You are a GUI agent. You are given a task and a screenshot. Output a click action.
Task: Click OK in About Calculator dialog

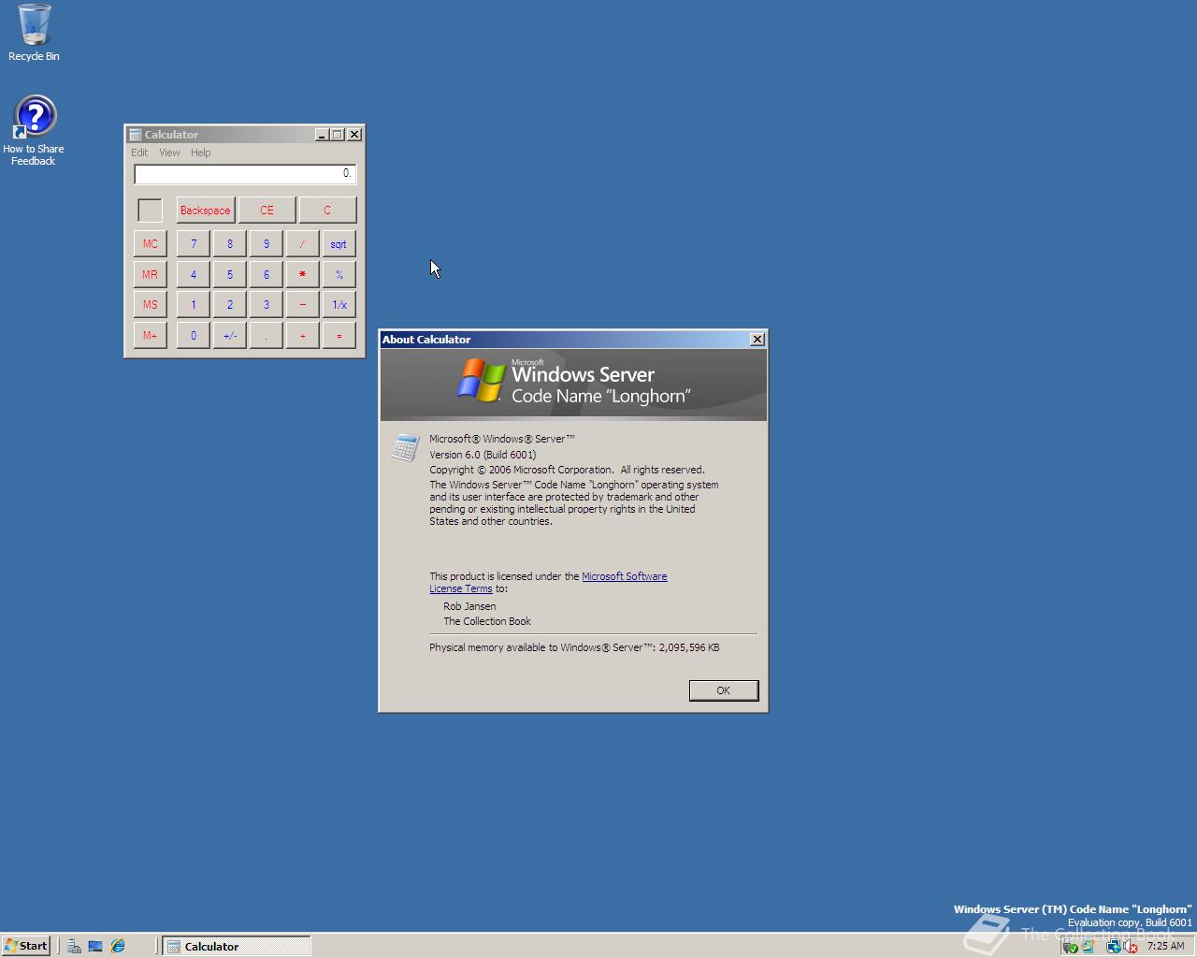(723, 690)
